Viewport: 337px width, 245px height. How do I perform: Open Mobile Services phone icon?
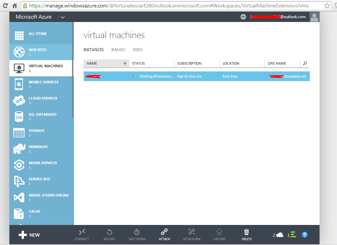pyautogui.click(x=19, y=84)
